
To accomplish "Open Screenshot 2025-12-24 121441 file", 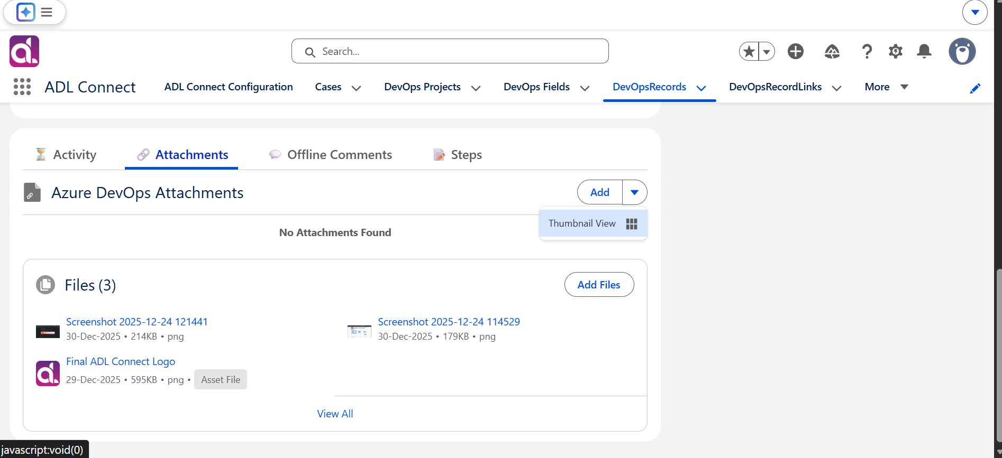I will (137, 322).
